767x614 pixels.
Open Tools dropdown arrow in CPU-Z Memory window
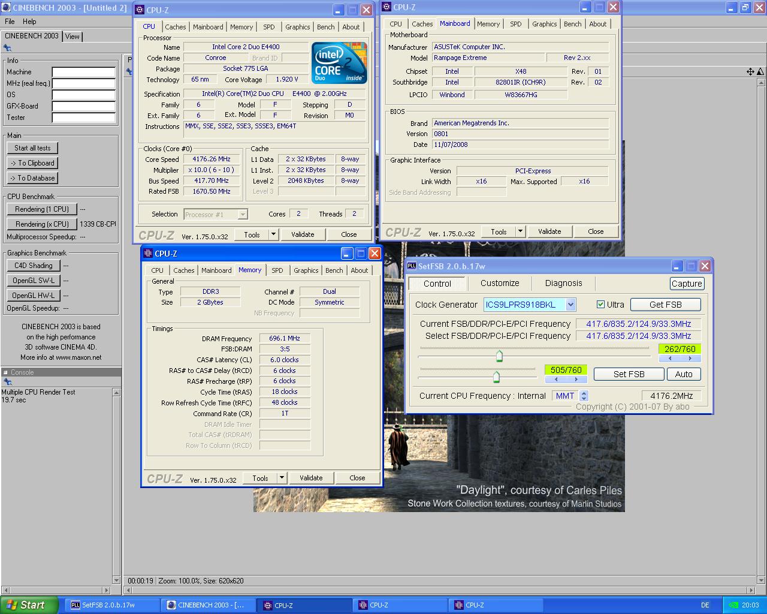pos(282,478)
